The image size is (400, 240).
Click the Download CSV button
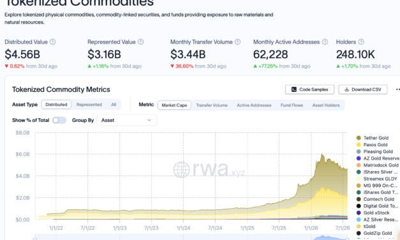[x=363, y=89]
